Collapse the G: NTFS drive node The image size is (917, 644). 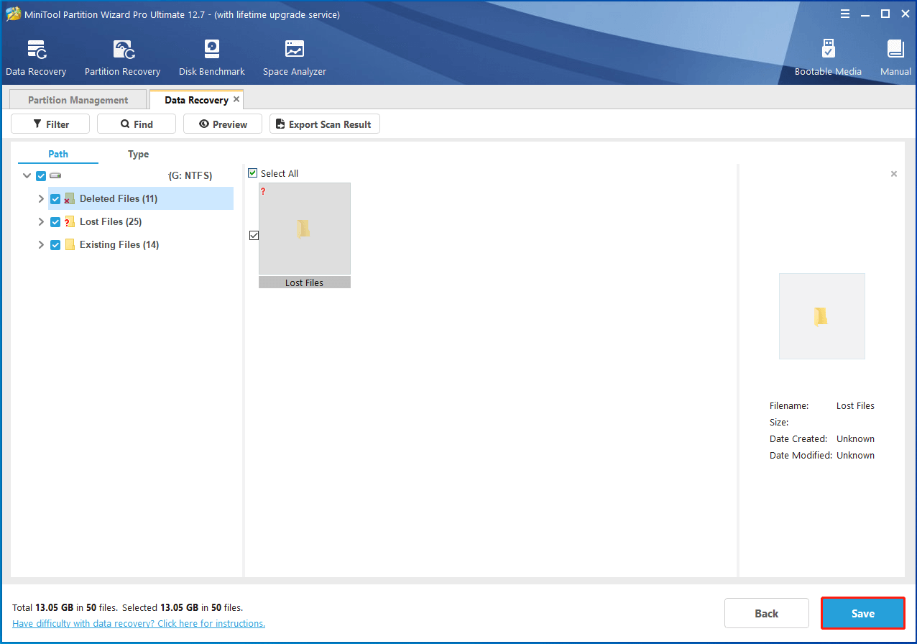[x=27, y=176]
